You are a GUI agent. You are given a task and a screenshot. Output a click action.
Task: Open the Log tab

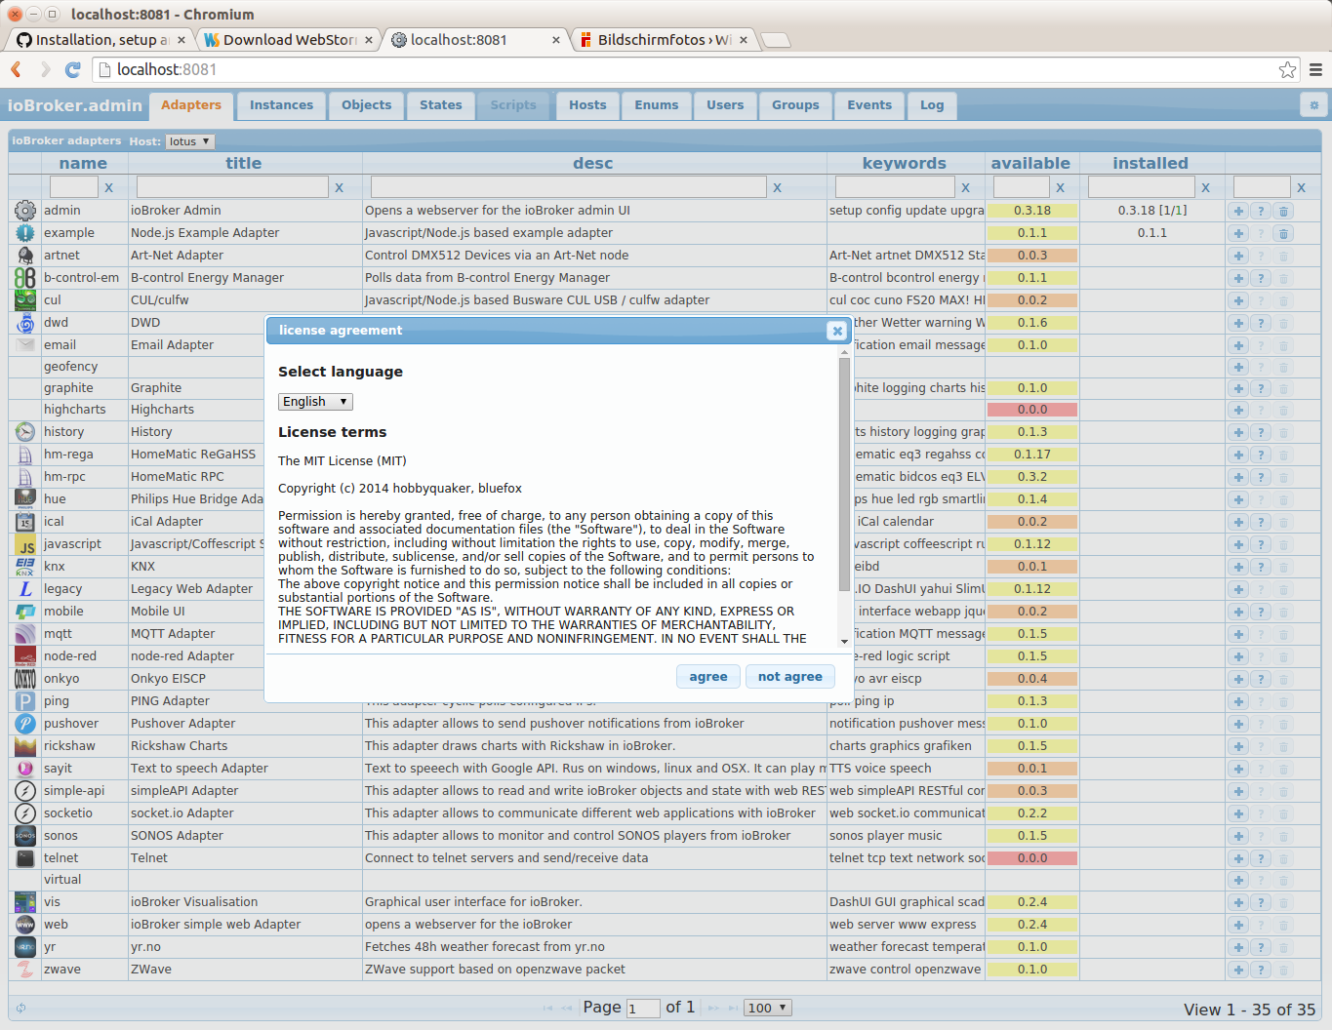(932, 105)
